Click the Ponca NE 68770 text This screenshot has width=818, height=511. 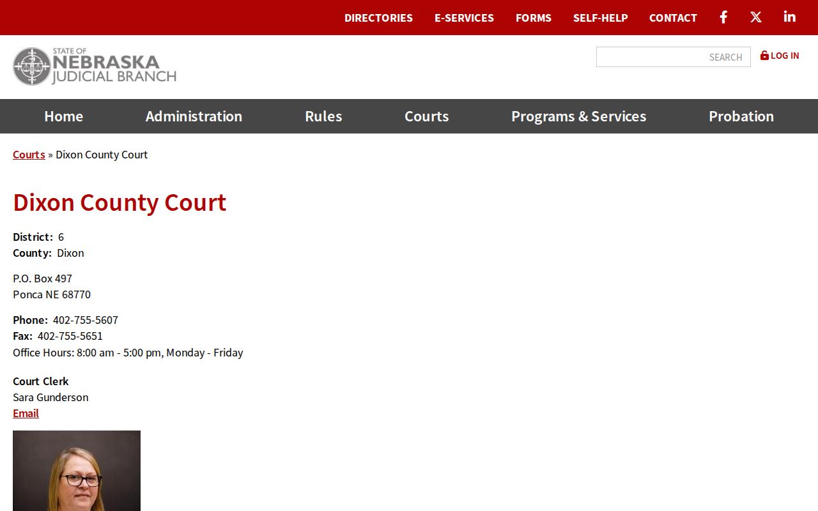coord(52,294)
